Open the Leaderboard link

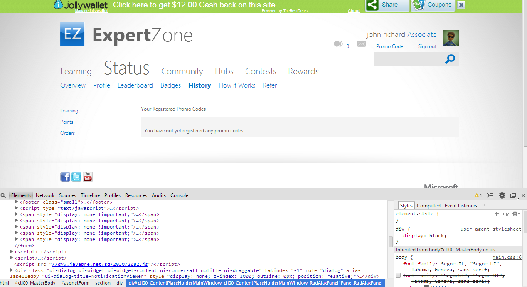click(x=135, y=85)
